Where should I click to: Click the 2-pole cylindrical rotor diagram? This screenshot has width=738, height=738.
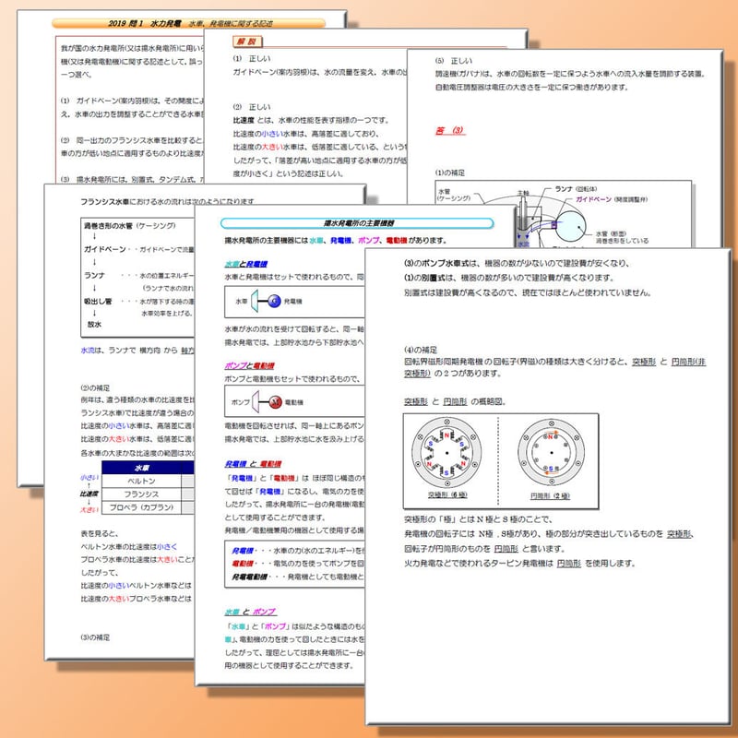pyautogui.click(x=551, y=453)
